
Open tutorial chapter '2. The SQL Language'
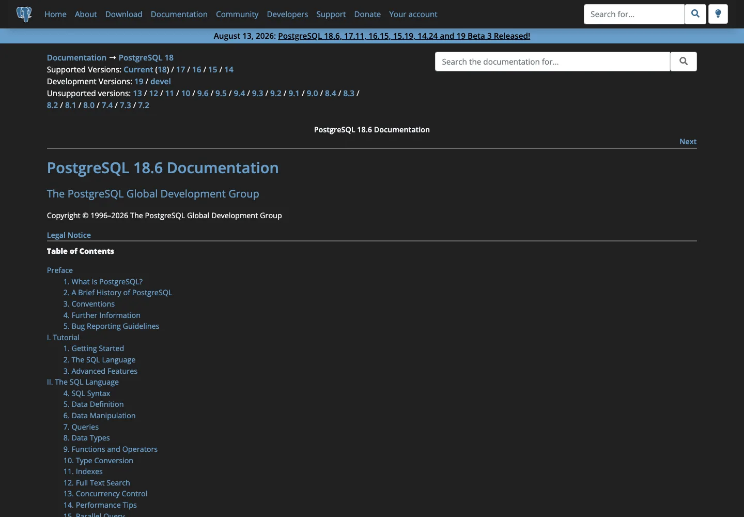(99, 359)
